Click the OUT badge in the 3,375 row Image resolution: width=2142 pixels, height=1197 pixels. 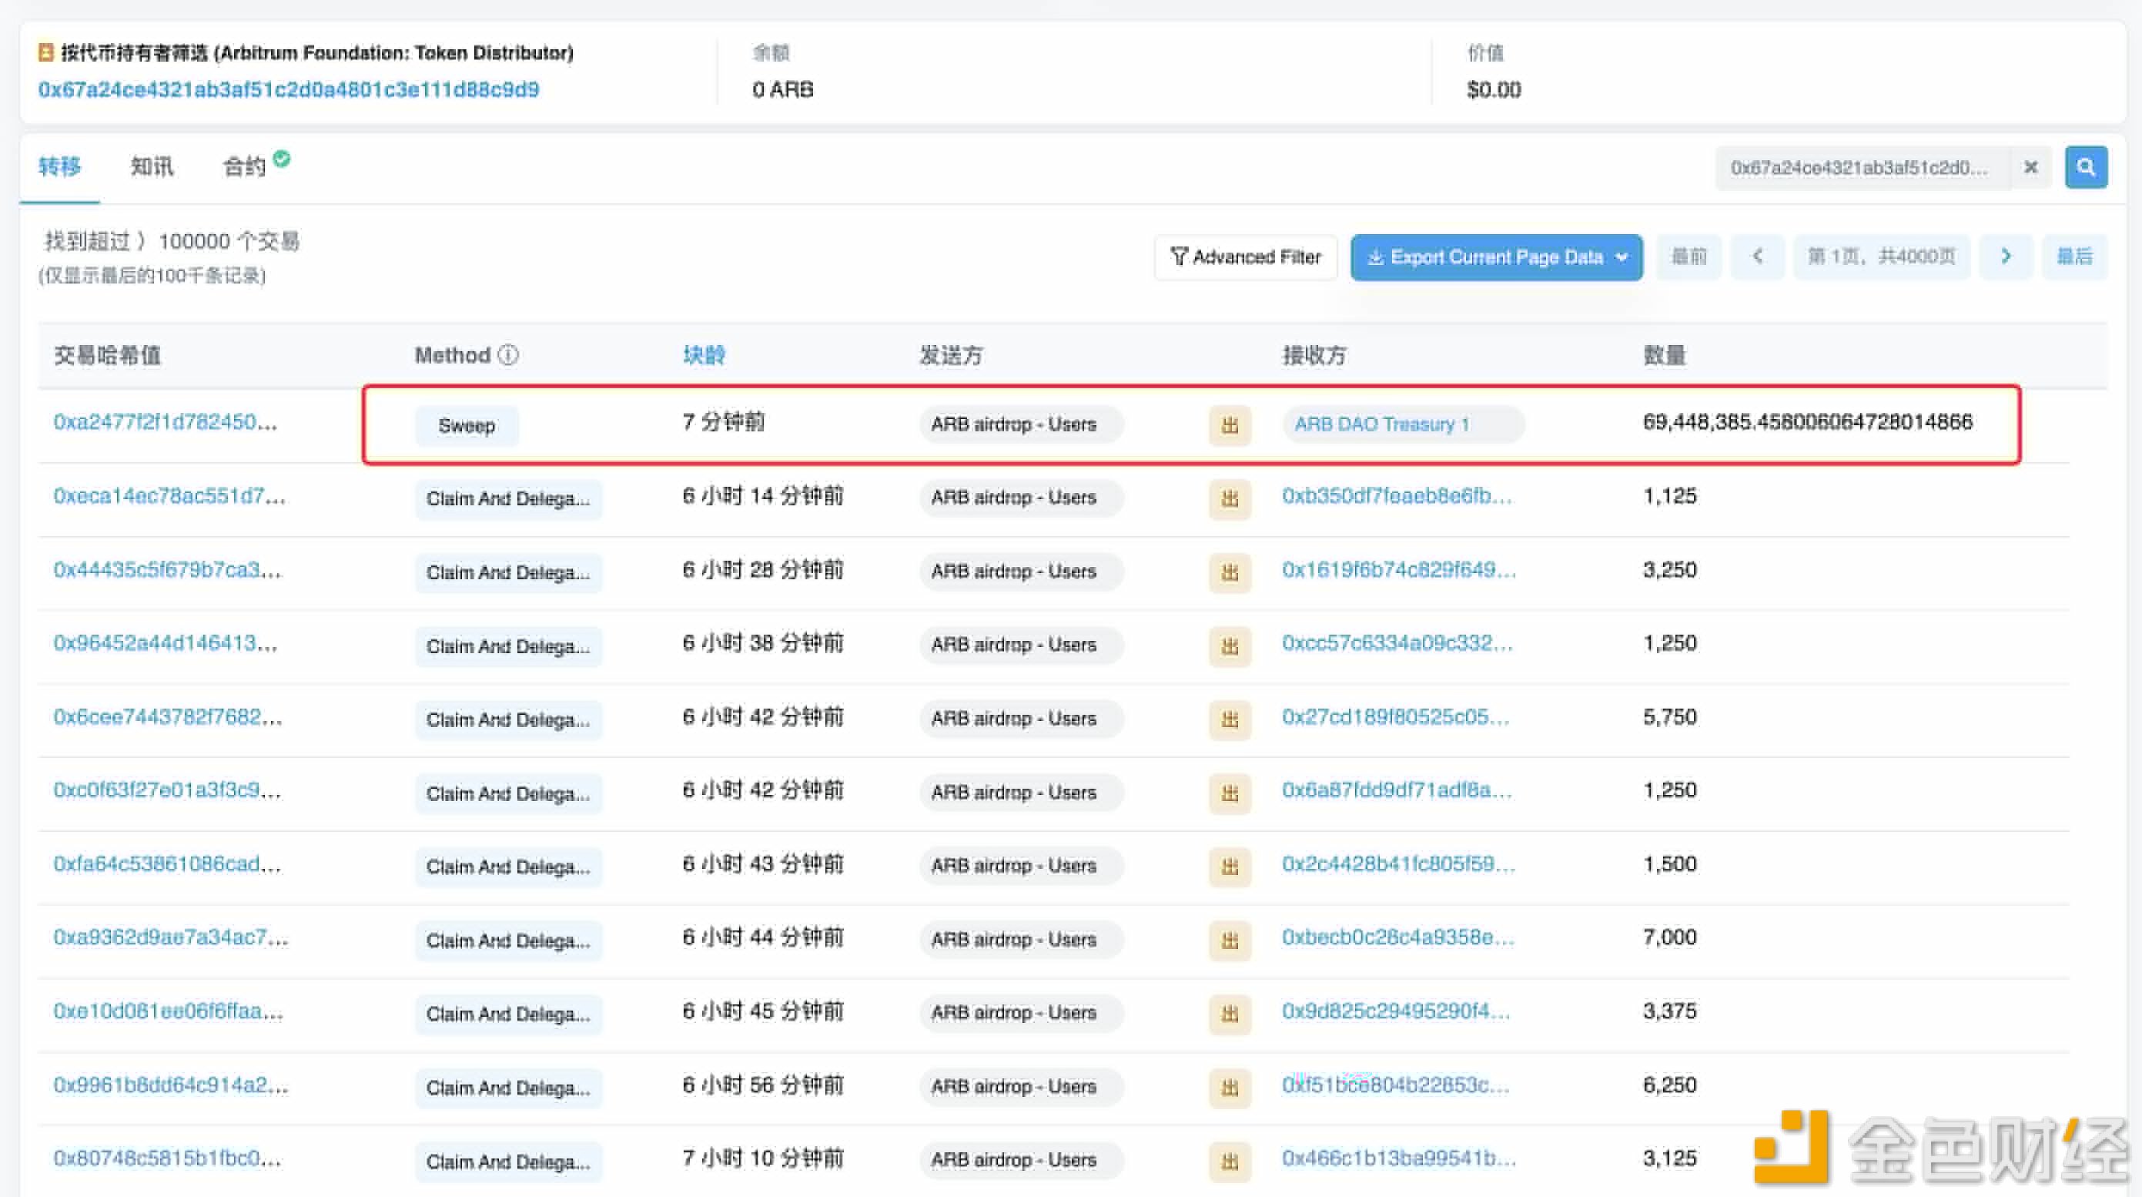click(1230, 1013)
